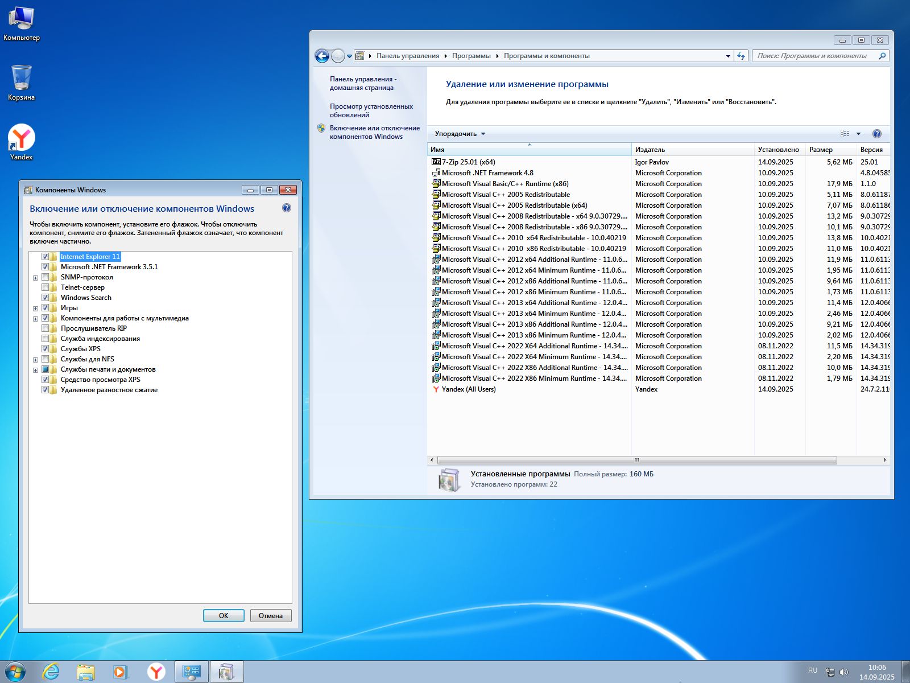Enable Служба индексирования checkbox
This screenshot has width=910, height=683.
coord(45,339)
